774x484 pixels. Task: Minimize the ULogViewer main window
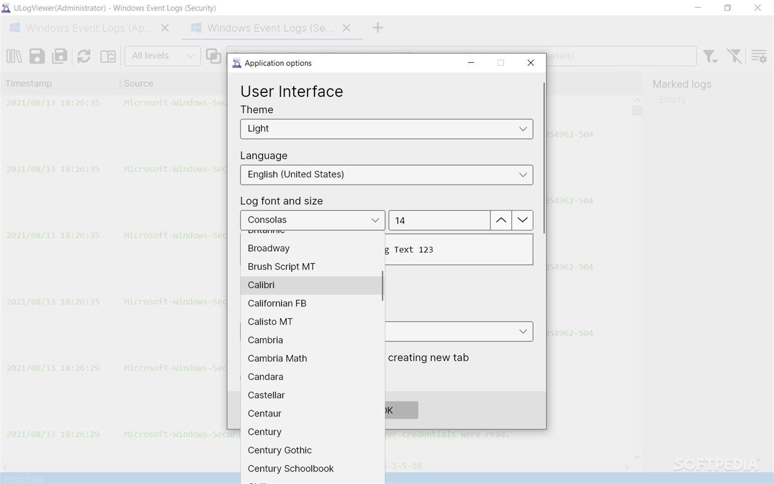pyautogui.click(x=698, y=8)
